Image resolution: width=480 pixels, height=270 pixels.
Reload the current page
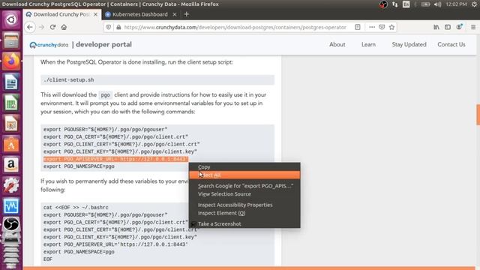click(x=52, y=27)
